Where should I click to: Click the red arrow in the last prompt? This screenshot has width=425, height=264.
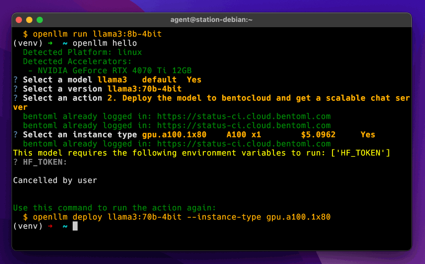click(50, 226)
